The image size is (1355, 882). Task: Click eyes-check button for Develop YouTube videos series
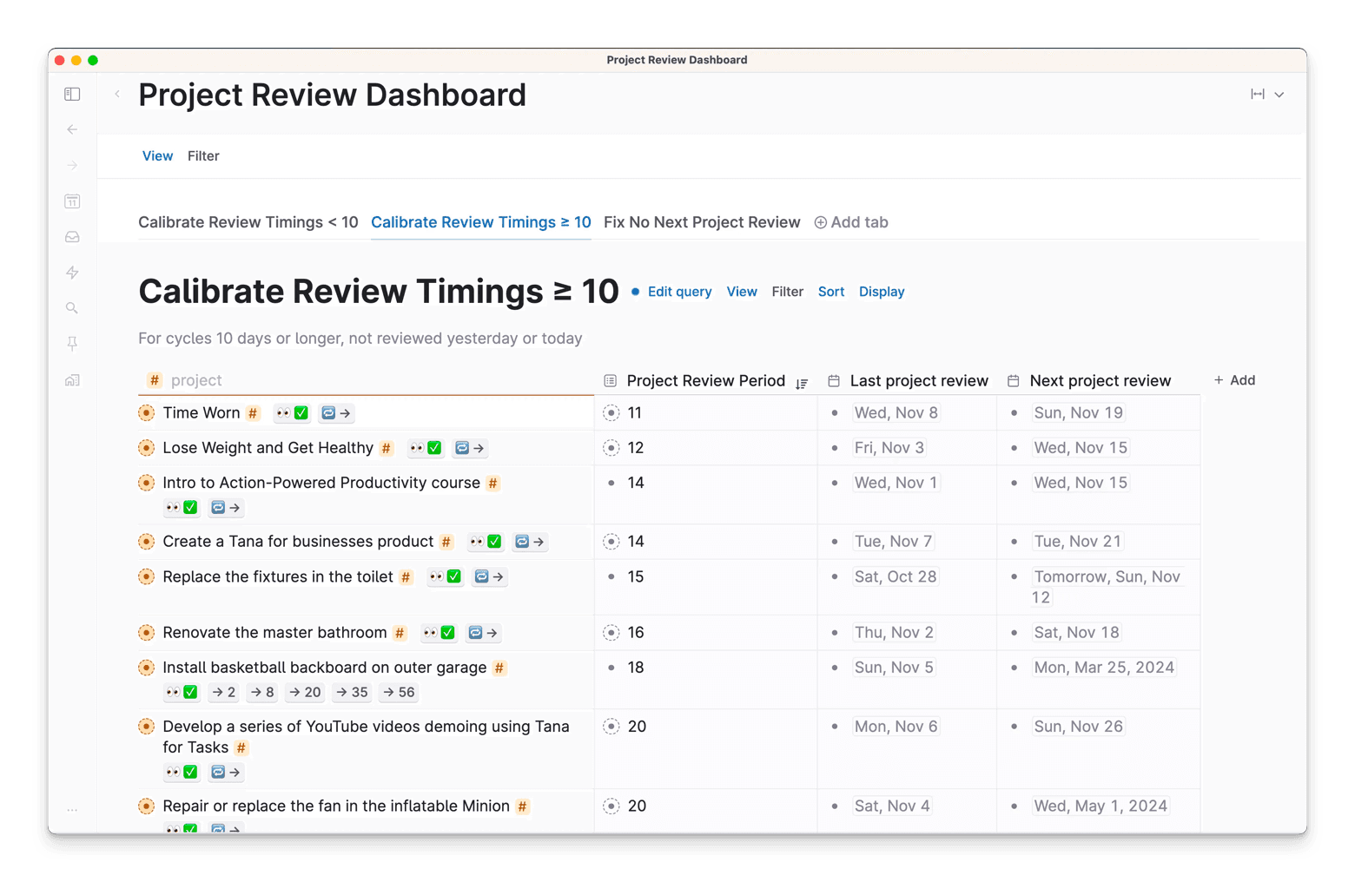(x=182, y=772)
